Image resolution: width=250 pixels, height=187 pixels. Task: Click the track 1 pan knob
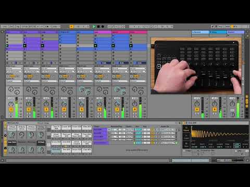[11, 104]
